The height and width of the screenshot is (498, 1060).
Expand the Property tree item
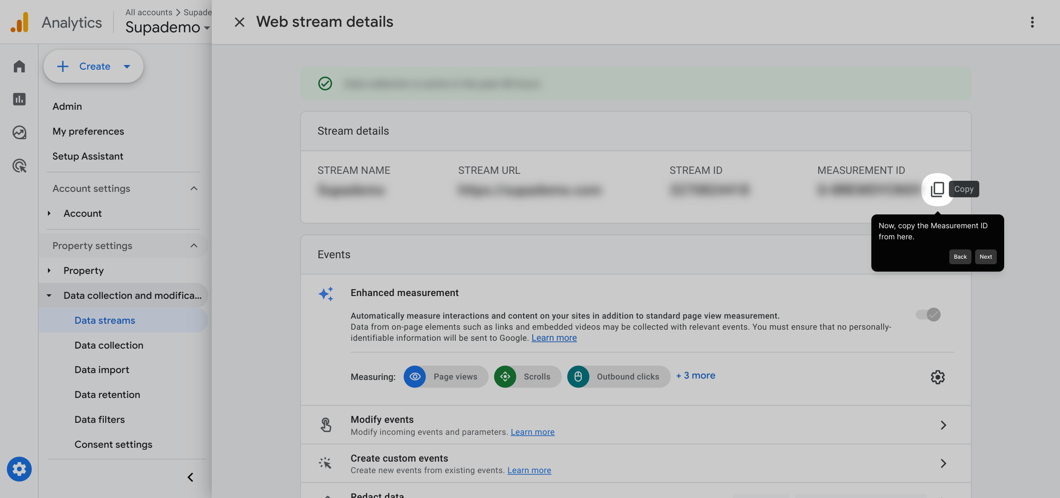point(49,271)
